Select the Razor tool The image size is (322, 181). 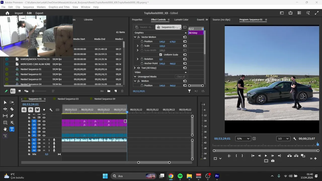click(x=12, y=109)
